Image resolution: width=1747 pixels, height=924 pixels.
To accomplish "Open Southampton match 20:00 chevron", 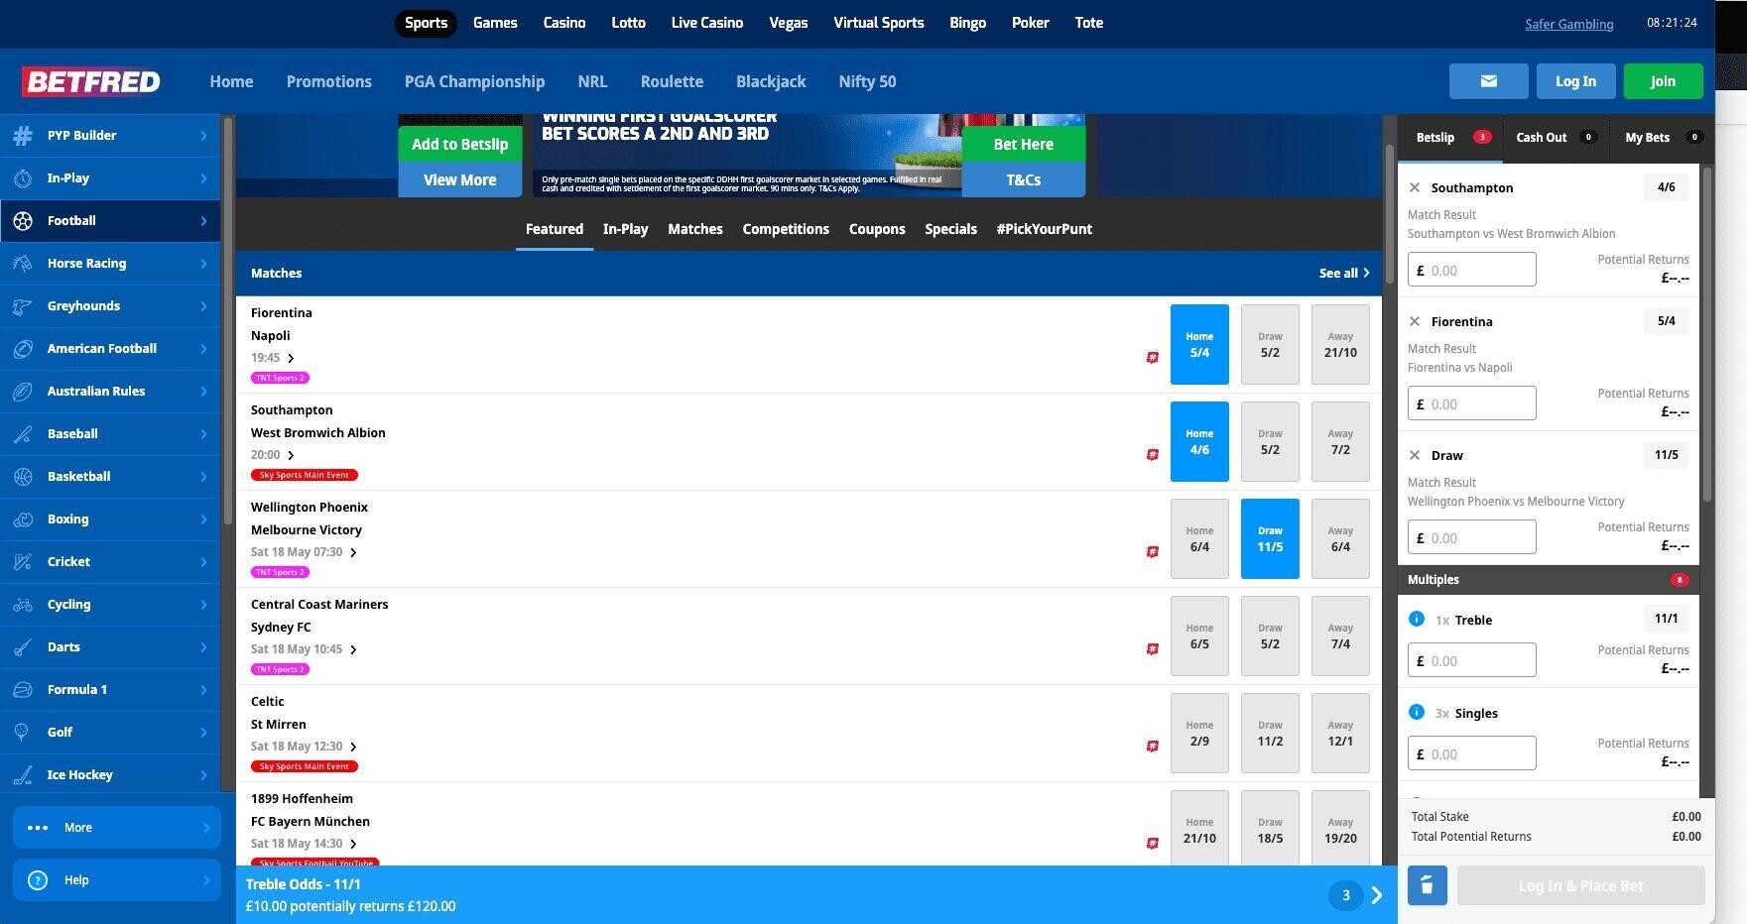I will tap(291, 455).
